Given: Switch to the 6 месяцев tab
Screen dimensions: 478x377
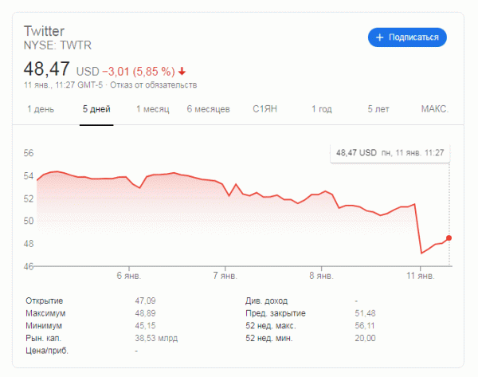Looking at the screenshot, I should pos(209,108).
